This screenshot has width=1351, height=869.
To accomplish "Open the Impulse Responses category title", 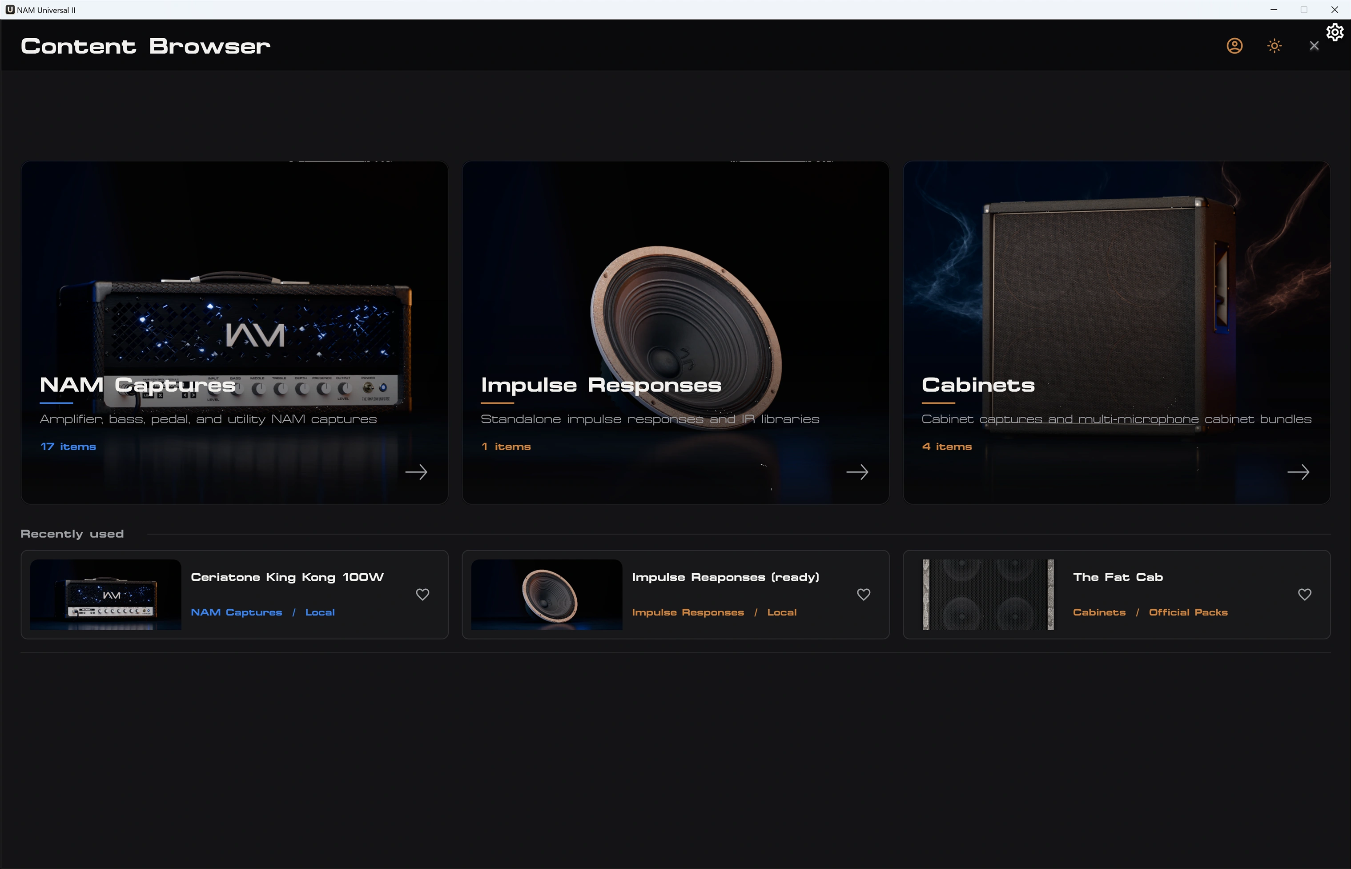I will coord(601,385).
